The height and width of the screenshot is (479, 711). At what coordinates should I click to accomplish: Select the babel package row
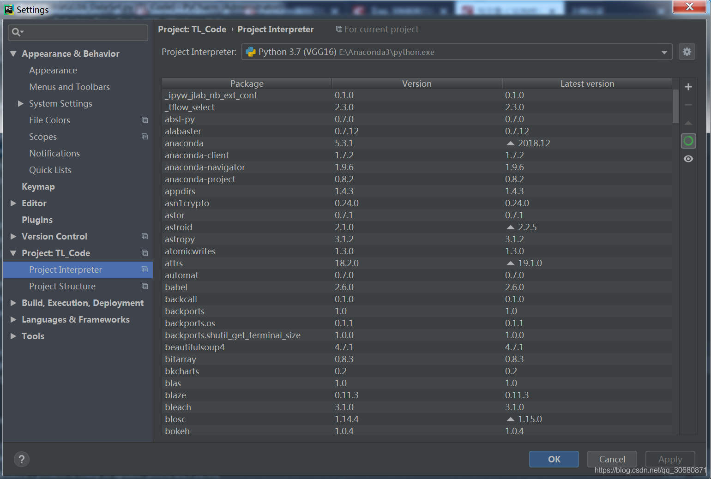[x=417, y=287]
